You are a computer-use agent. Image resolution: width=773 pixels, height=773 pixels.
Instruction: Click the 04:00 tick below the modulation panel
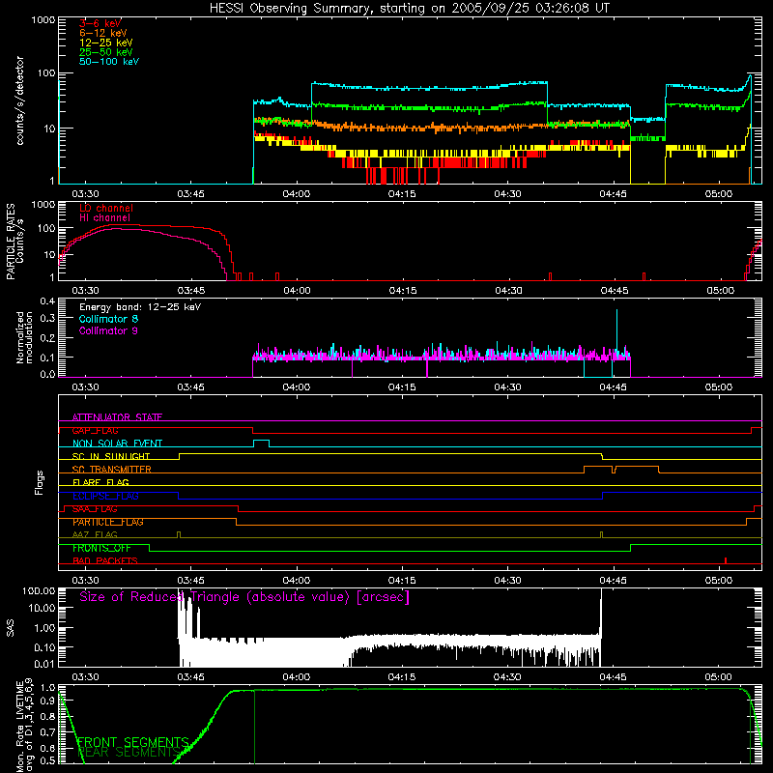297,387
